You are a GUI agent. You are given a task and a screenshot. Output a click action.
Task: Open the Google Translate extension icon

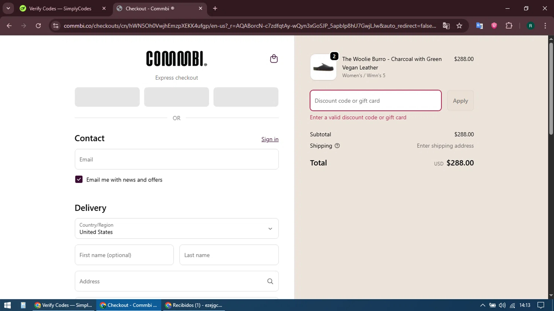coord(479,26)
